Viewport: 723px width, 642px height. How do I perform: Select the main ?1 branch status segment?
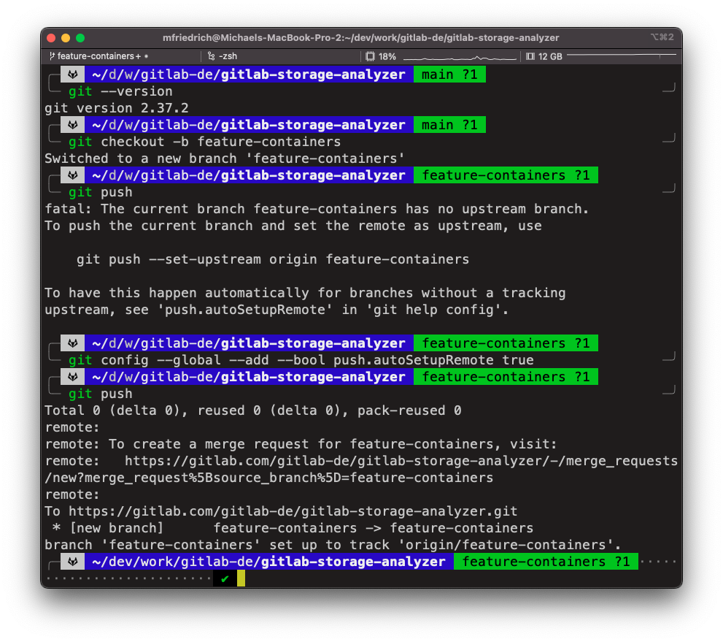(449, 74)
